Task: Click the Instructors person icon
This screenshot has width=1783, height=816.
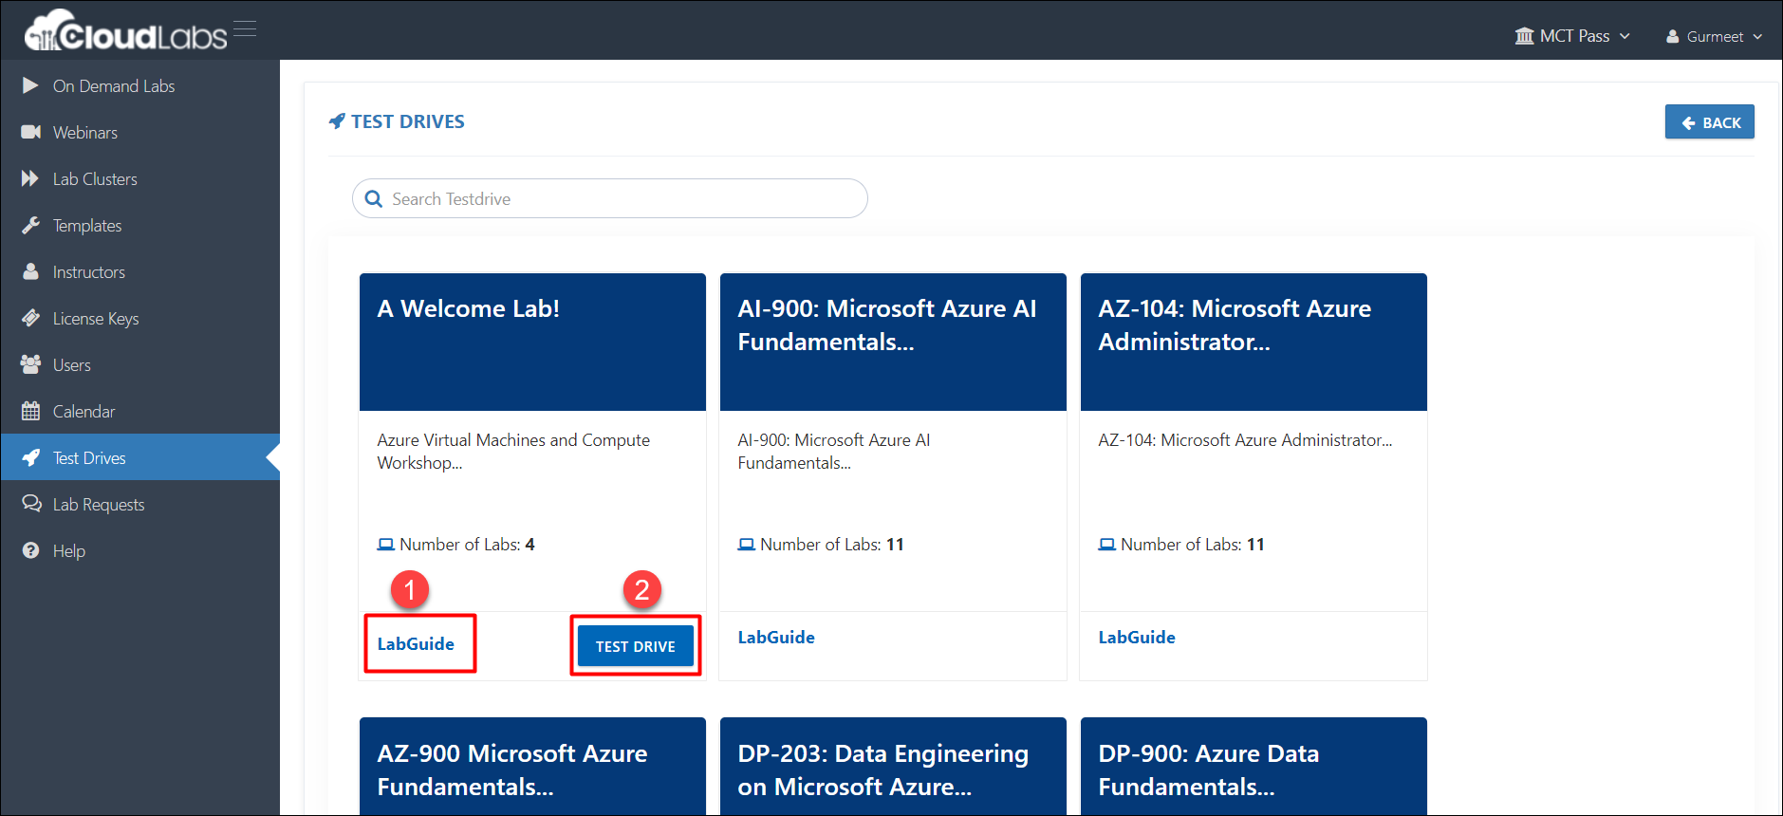Action: [31, 271]
